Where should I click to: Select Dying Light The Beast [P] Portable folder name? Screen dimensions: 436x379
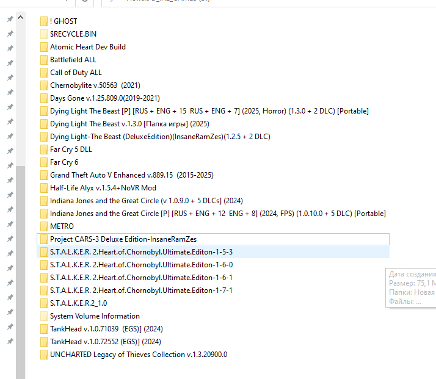click(x=209, y=111)
